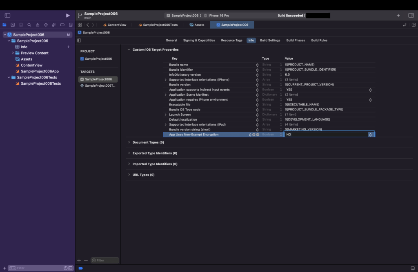418x272 pixels.
Task: Open the Build Phases tab
Action: tap(296, 40)
